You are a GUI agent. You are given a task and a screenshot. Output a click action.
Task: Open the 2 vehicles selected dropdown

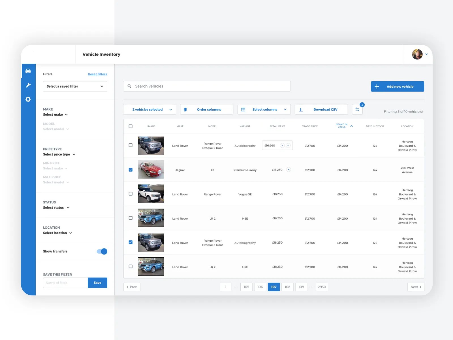click(x=150, y=109)
